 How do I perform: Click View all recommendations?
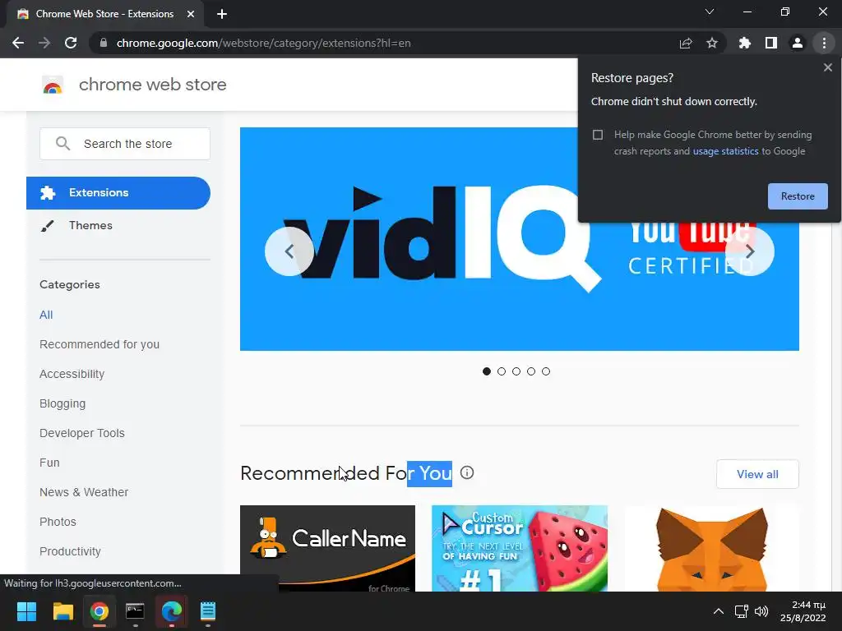point(757,474)
